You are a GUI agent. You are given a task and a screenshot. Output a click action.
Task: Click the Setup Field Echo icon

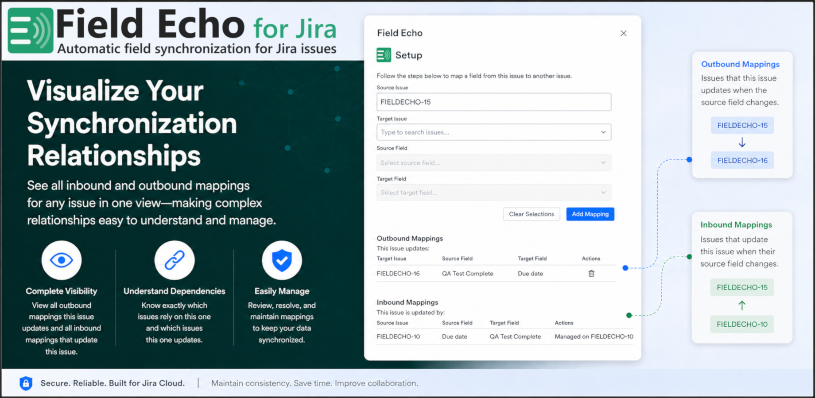[x=384, y=55]
